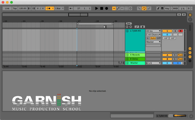Click the Capture MIDI brackets icon
195x120 pixels.
point(126,9)
